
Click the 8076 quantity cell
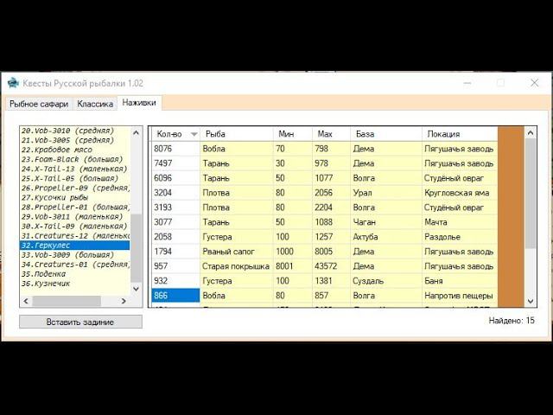coord(175,149)
